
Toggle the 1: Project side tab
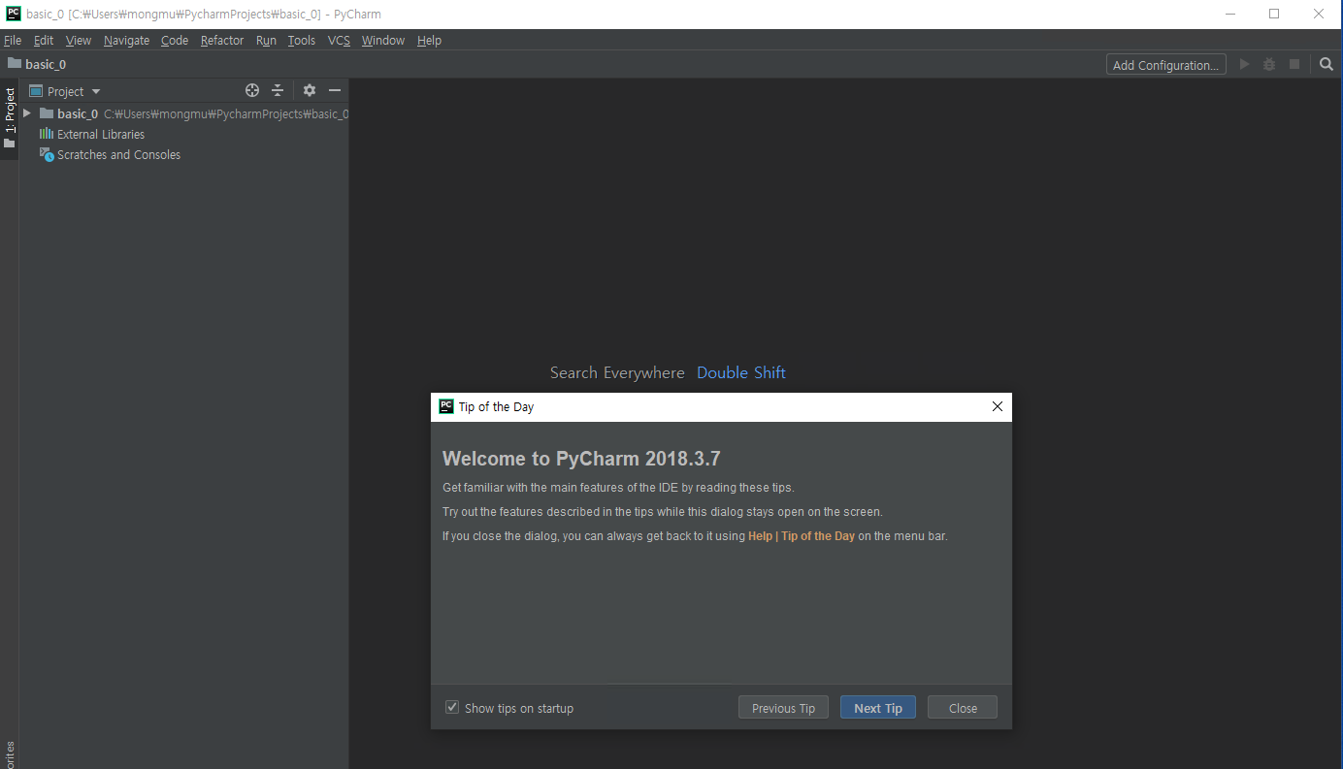tap(10, 118)
